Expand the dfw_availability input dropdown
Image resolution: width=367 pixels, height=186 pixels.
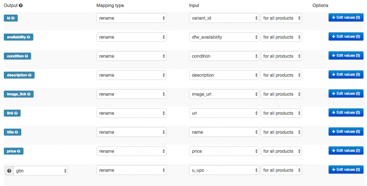pyautogui.click(x=224, y=37)
